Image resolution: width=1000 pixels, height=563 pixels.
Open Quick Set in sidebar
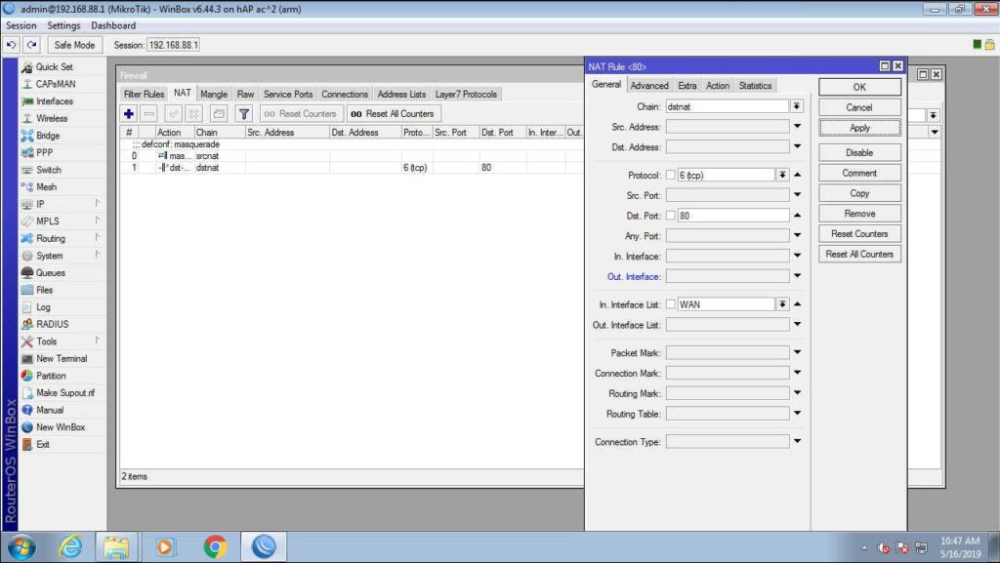pos(54,67)
